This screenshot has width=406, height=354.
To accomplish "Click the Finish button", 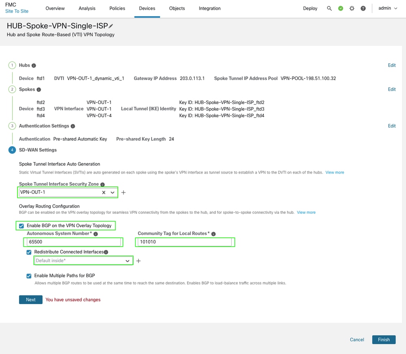I will coord(384,339).
